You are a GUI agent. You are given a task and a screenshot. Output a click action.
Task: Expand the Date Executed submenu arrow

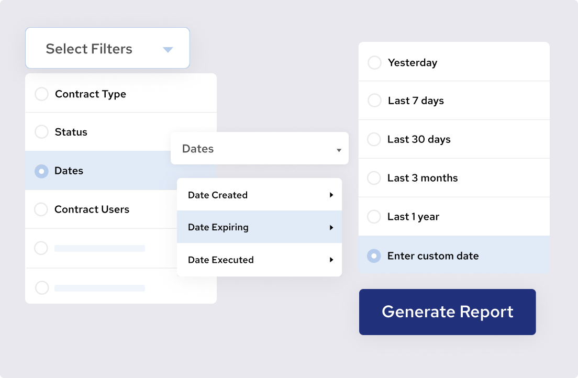click(331, 260)
